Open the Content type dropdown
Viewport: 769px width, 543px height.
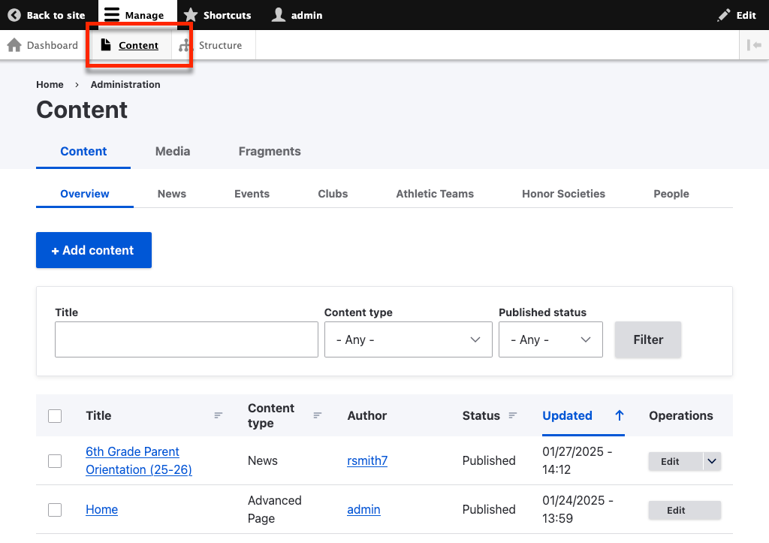click(x=408, y=339)
